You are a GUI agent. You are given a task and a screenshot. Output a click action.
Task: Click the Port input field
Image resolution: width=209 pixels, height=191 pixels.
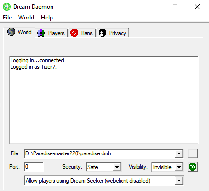[34, 167]
